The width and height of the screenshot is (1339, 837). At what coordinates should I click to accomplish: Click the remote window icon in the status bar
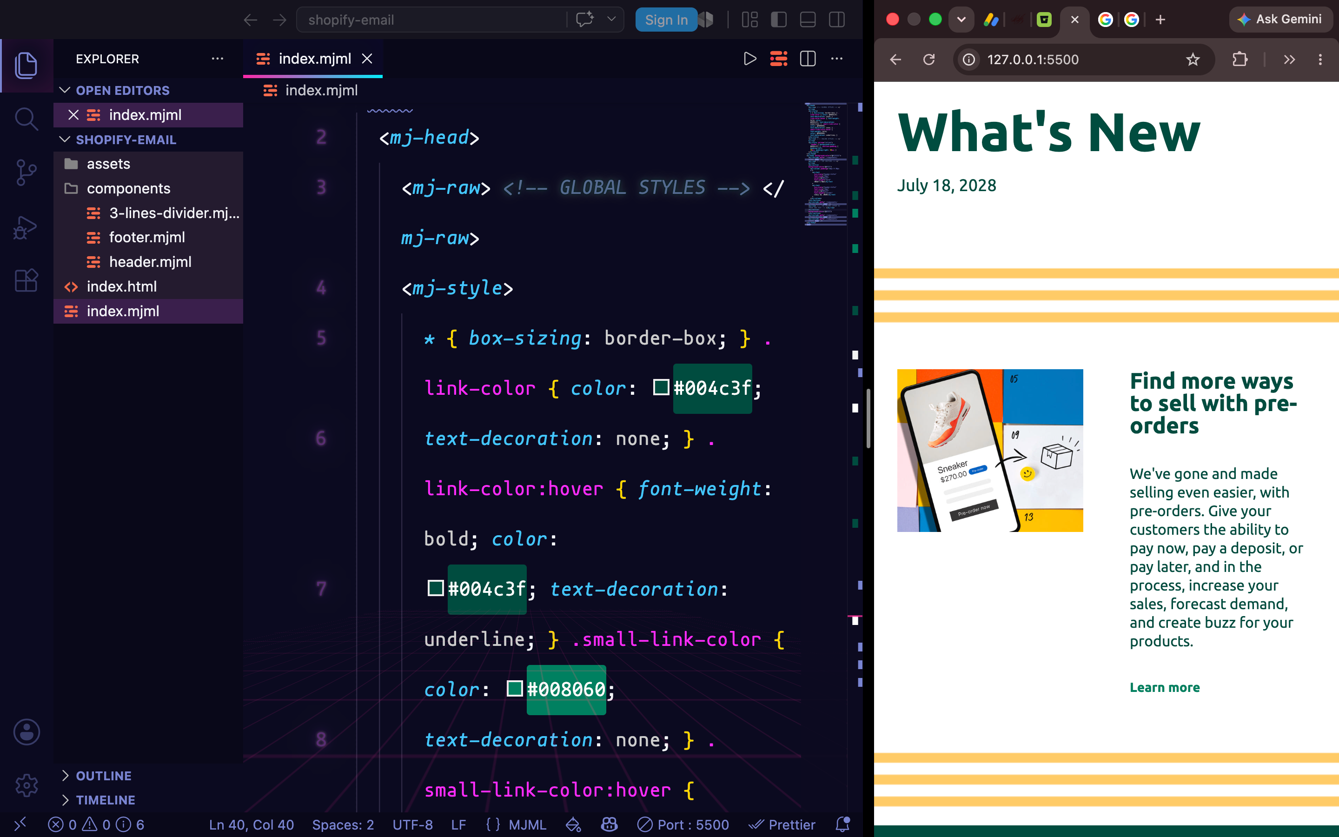(x=20, y=824)
